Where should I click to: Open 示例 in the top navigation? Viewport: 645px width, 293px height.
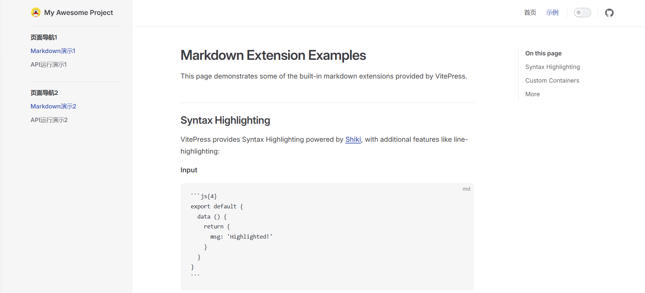pos(552,13)
